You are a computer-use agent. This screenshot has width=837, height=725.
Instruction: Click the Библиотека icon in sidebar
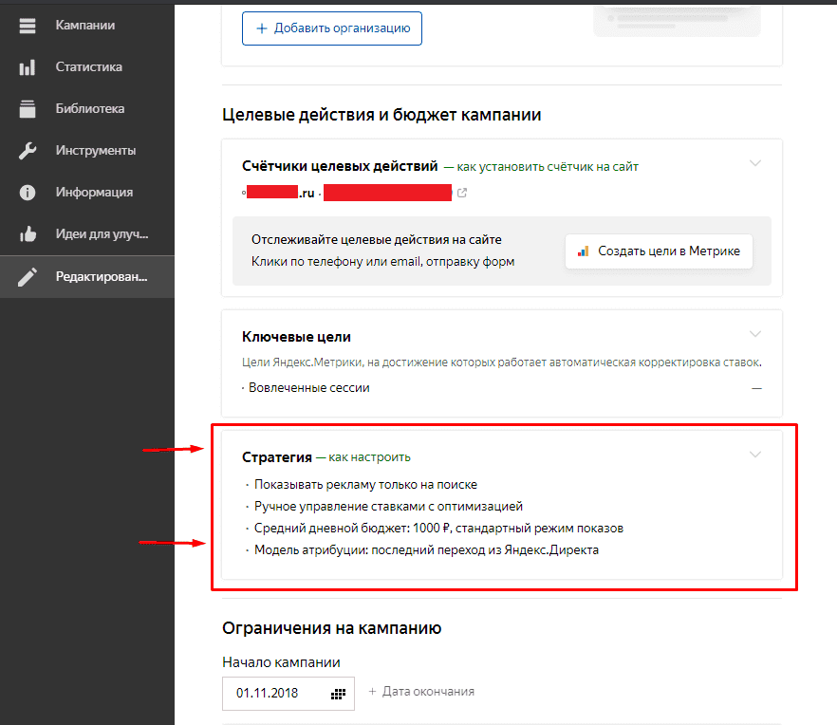28,109
